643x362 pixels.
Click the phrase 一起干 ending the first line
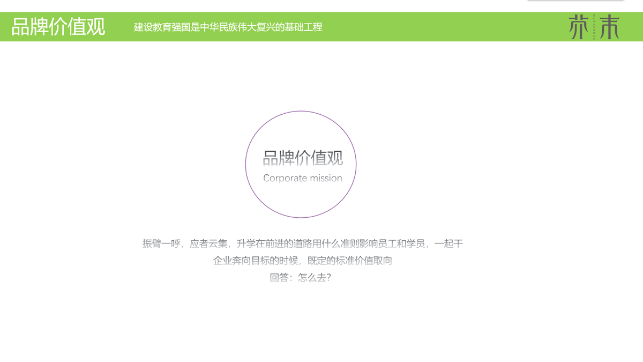click(449, 243)
